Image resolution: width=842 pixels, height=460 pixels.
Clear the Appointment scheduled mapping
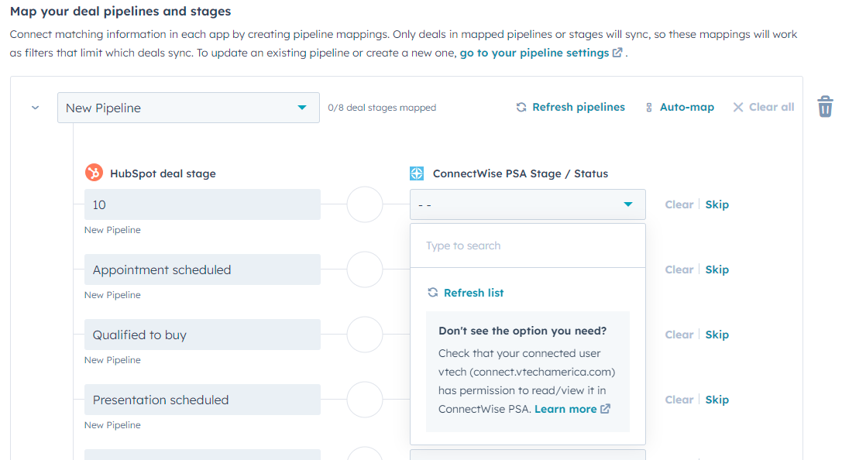(x=679, y=270)
